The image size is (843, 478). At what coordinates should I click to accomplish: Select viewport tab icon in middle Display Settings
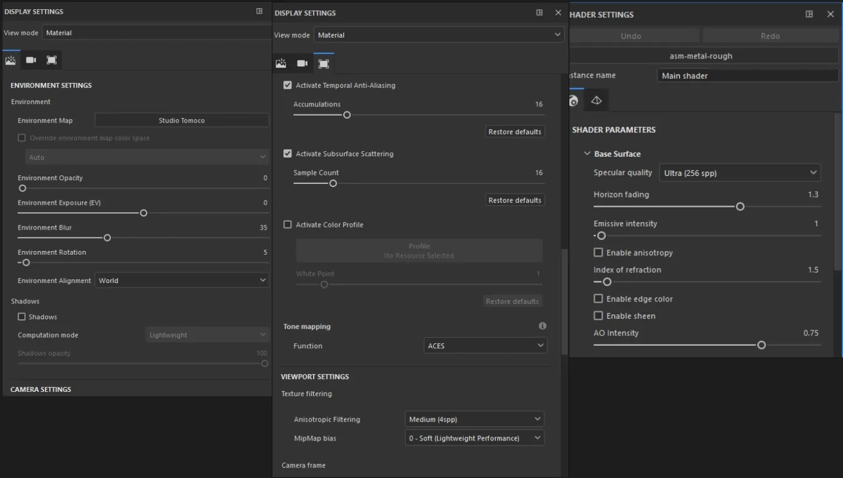(x=324, y=63)
